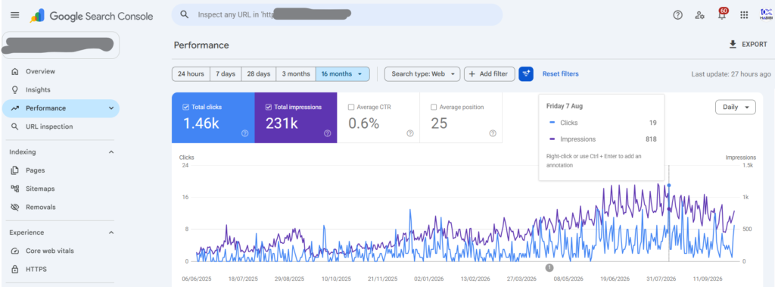The image size is (775, 287).
Task: Open Core web vitals report
Action: tap(61, 251)
